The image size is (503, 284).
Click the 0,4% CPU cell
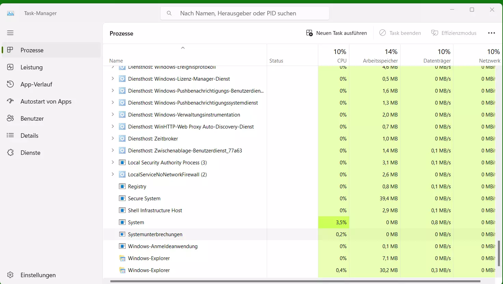point(334,270)
